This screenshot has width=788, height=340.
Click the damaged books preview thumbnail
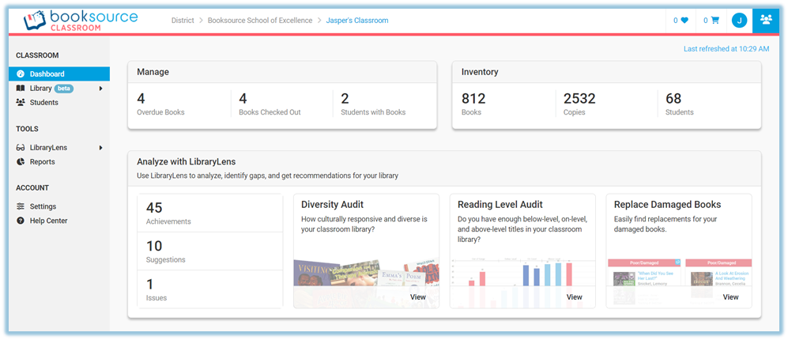tap(679, 274)
